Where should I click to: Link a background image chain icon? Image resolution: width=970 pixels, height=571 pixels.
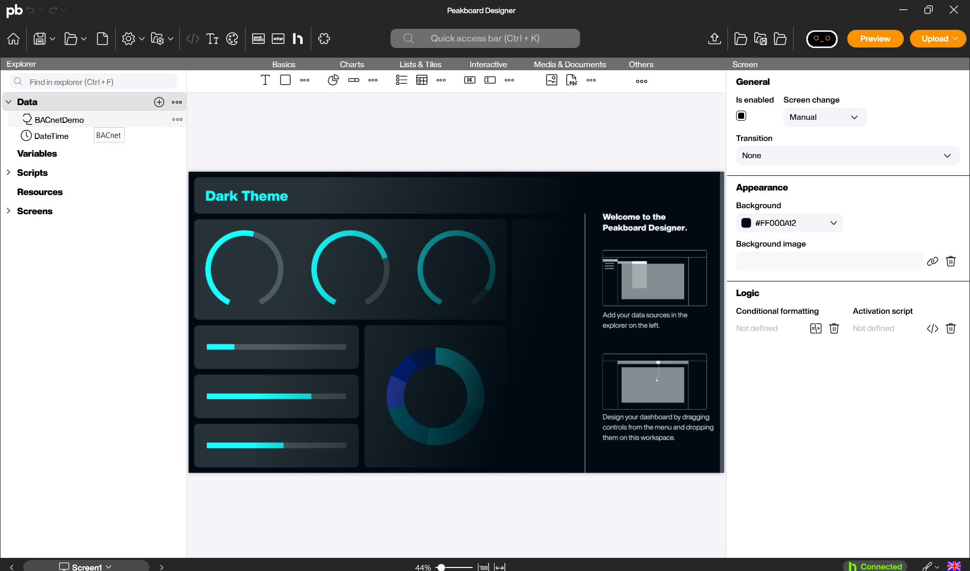coord(933,261)
